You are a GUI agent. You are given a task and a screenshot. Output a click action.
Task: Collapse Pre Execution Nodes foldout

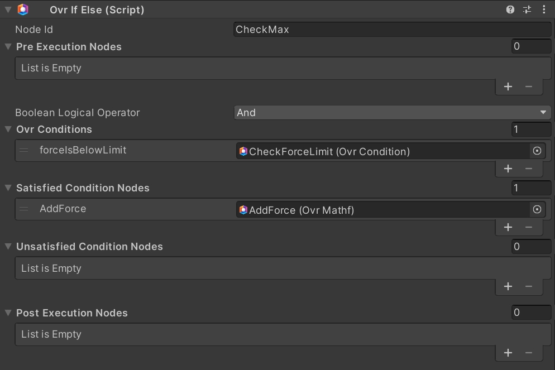pyautogui.click(x=8, y=47)
